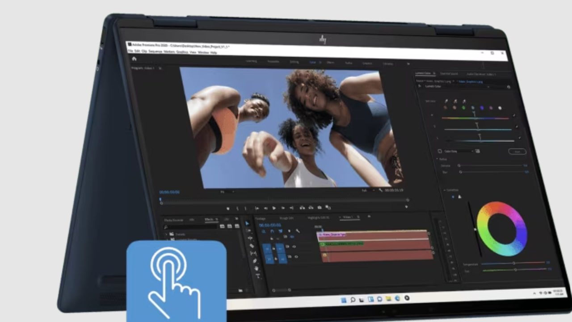572x322 pixels.
Task: Select the Type tool in the Tools panel
Action: [x=258, y=275]
